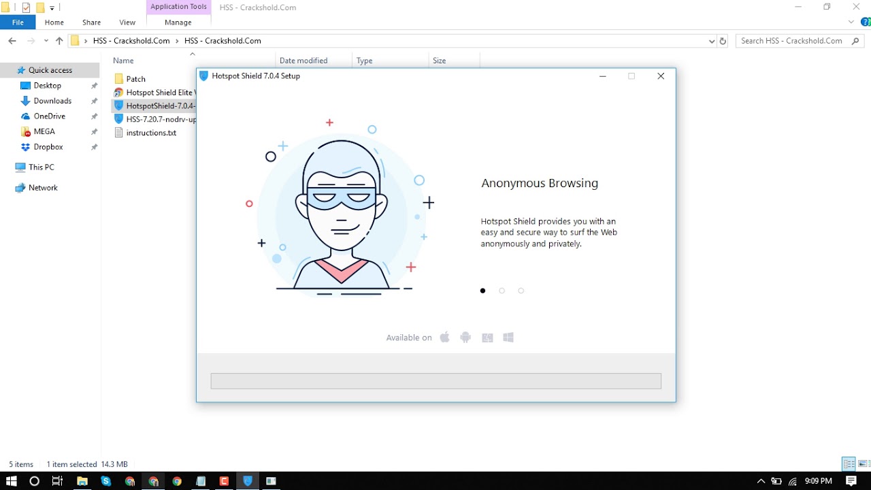This screenshot has width=871, height=490.
Task: Select the Hotspot Shield Elite file
Action: point(155,93)
